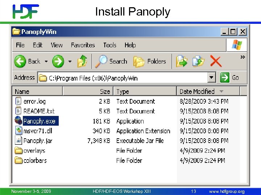Click the 181 KB size value
Image resolution: width=261 pixels, height=195 pixels.
click(x=101, y=121)
